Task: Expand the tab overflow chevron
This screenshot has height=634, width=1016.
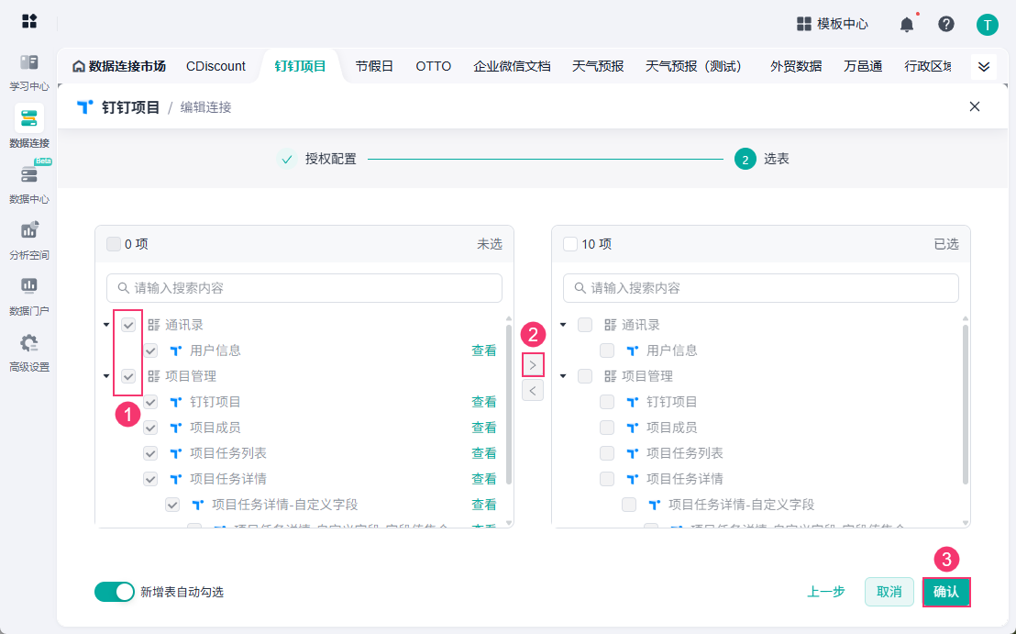Action: click(x=984, y=67)
